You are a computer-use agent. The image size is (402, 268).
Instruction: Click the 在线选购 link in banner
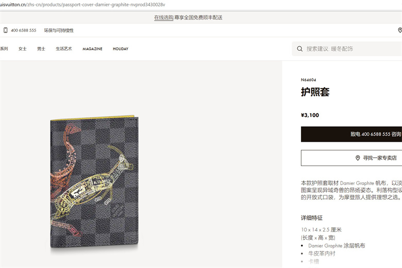(x=164, y=18)
